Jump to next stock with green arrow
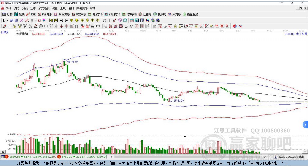This screenshot has height=166, width=308. click(x=56, y=20)
